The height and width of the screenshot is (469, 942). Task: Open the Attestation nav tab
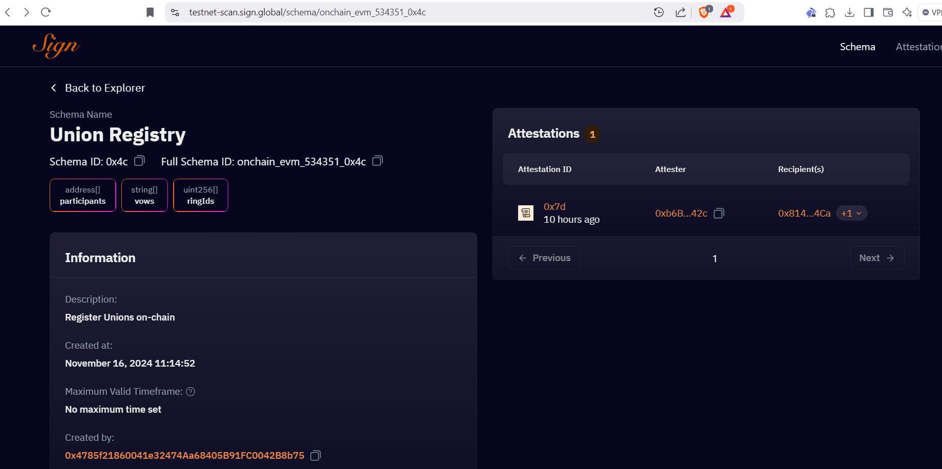click(x=918, y=47)
